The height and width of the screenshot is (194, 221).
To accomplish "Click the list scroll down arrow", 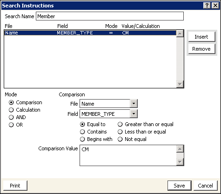I will point(180,84).
